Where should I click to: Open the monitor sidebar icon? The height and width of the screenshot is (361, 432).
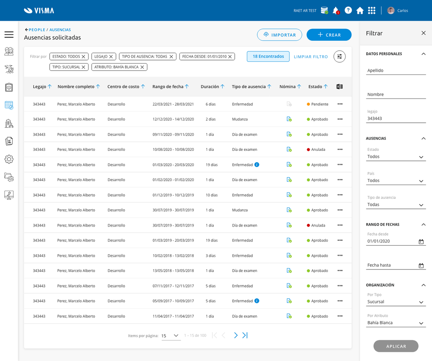click(x=9, y=195)
